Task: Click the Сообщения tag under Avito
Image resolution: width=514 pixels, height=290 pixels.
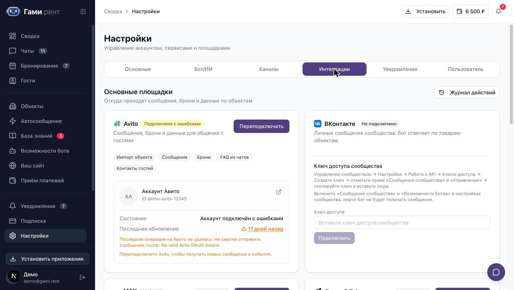Action: [175, 157]
